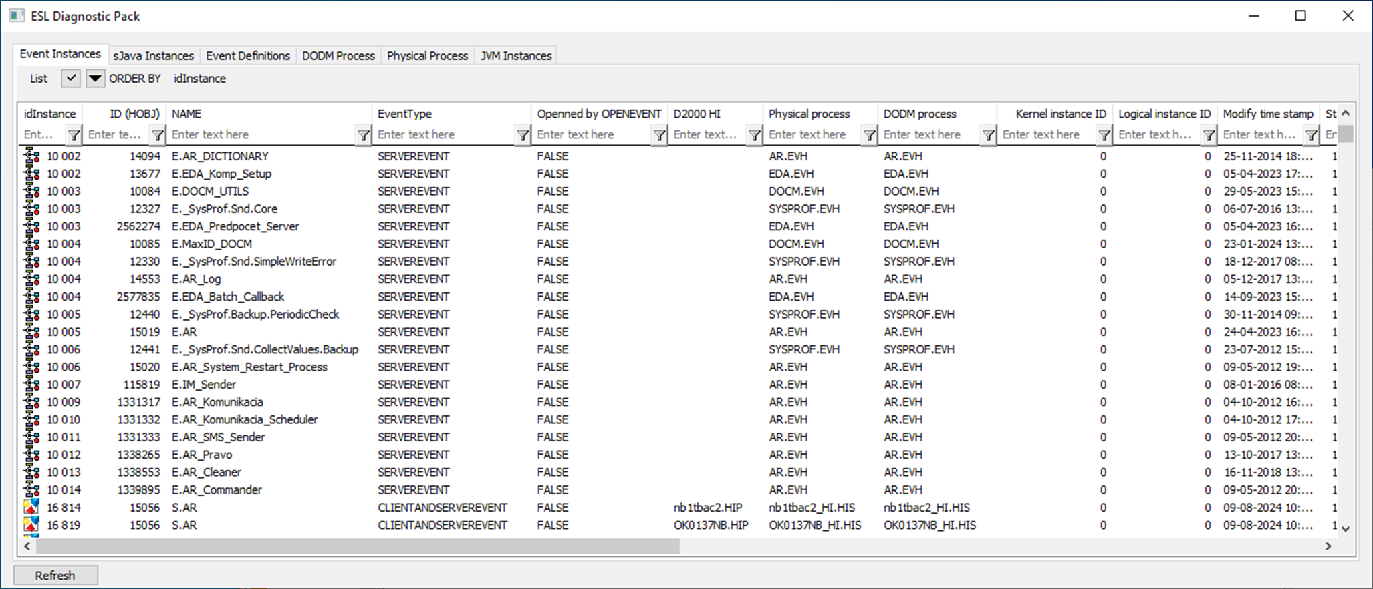Open the Logical instance ID filter icon
1373x589 pixels.
coord(1209,135)
